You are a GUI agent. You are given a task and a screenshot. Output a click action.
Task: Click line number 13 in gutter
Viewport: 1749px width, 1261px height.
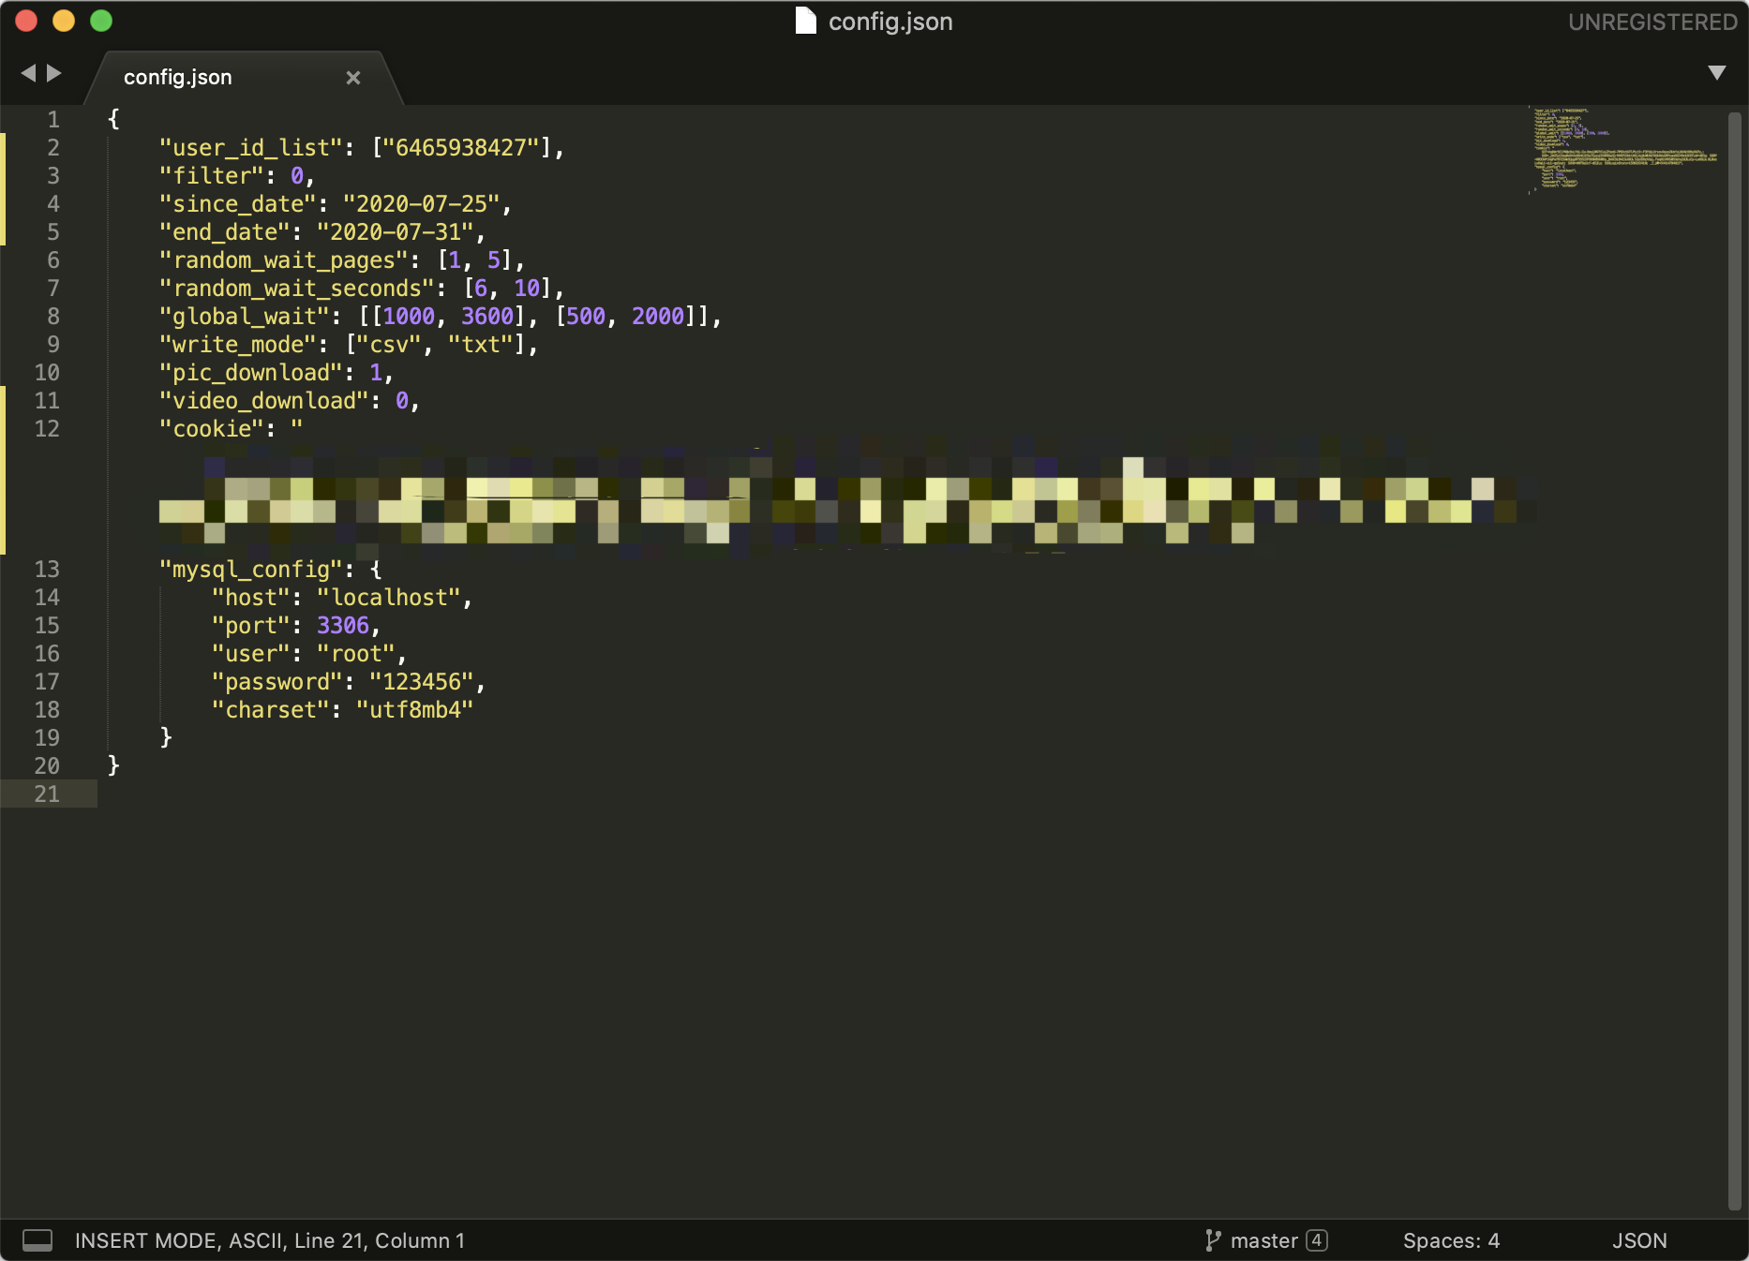[47, 569]
